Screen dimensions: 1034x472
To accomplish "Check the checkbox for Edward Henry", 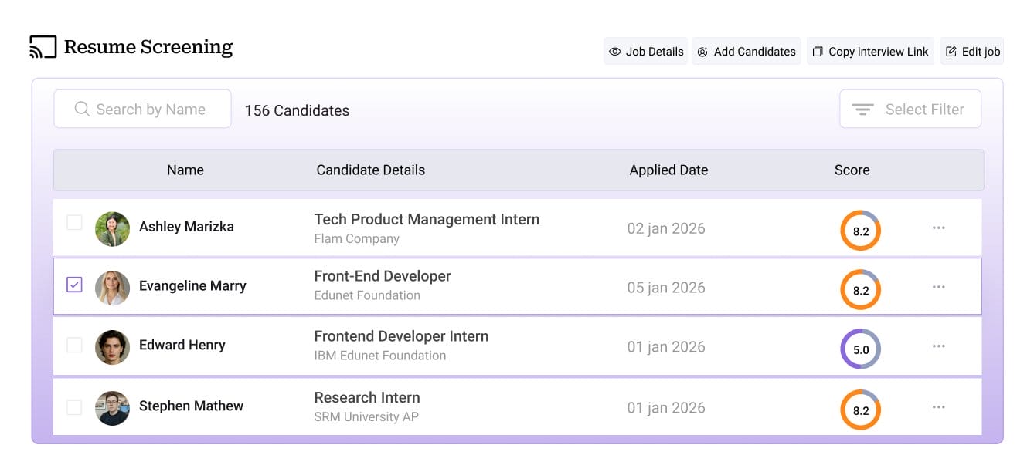I will 74,346.
